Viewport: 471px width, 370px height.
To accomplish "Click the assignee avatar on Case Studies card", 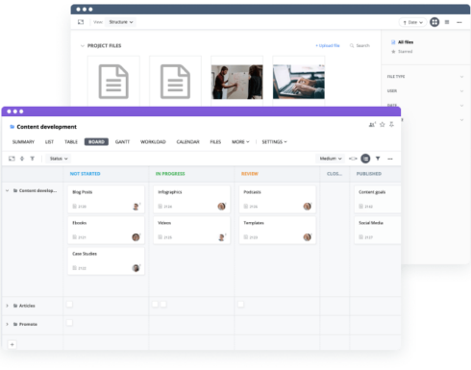I will tap(136, 268).
